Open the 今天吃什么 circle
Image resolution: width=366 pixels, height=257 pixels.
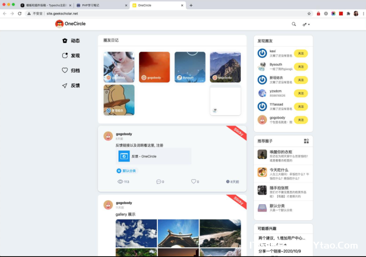[279, 170]
